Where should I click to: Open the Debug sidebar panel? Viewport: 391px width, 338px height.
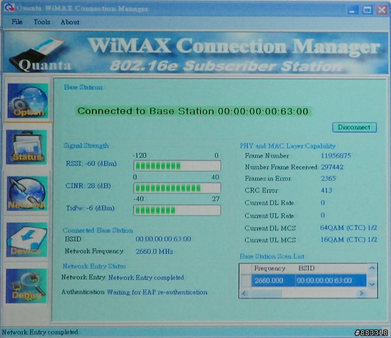point(27,286)
